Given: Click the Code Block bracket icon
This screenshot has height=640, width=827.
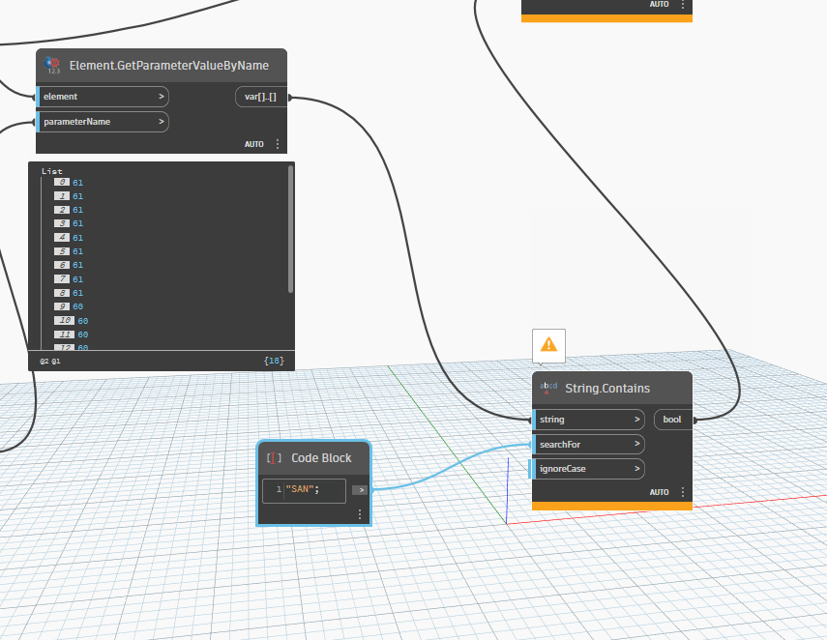Looking at the screenshot, I should click(x=274, y=457).
